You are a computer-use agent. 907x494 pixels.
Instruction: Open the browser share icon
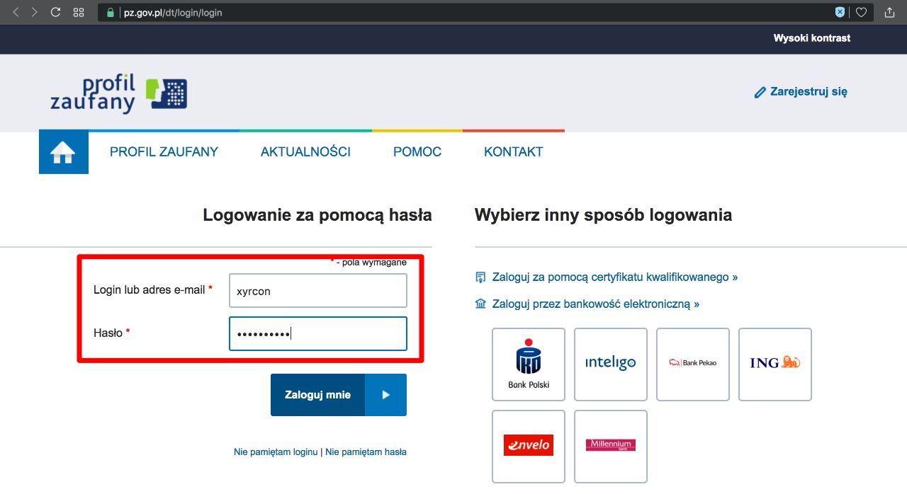point(890,12)
